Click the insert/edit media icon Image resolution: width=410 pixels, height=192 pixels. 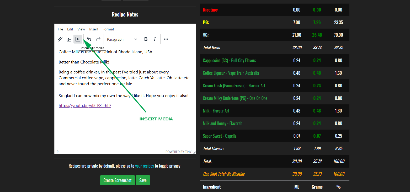click(78, 39)
